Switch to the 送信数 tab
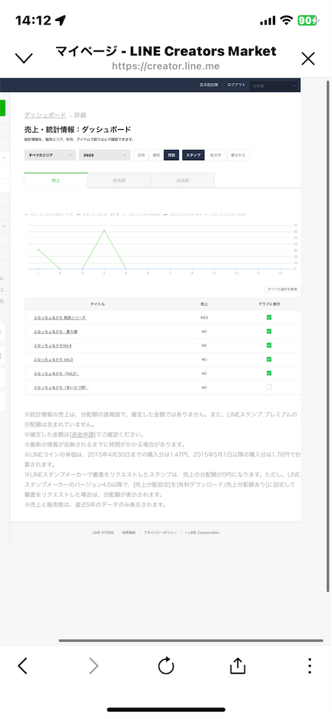 coord(182,180)
